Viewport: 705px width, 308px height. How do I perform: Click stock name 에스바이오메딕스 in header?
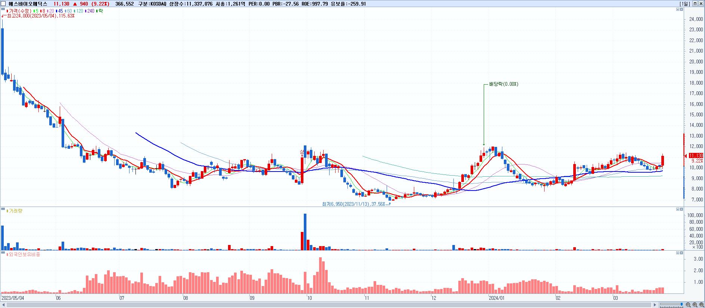28,4
